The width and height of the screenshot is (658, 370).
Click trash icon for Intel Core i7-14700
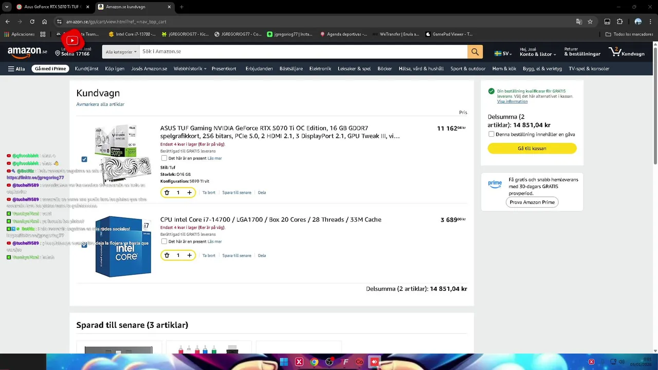pyautogui.click(x=167, y=255)
